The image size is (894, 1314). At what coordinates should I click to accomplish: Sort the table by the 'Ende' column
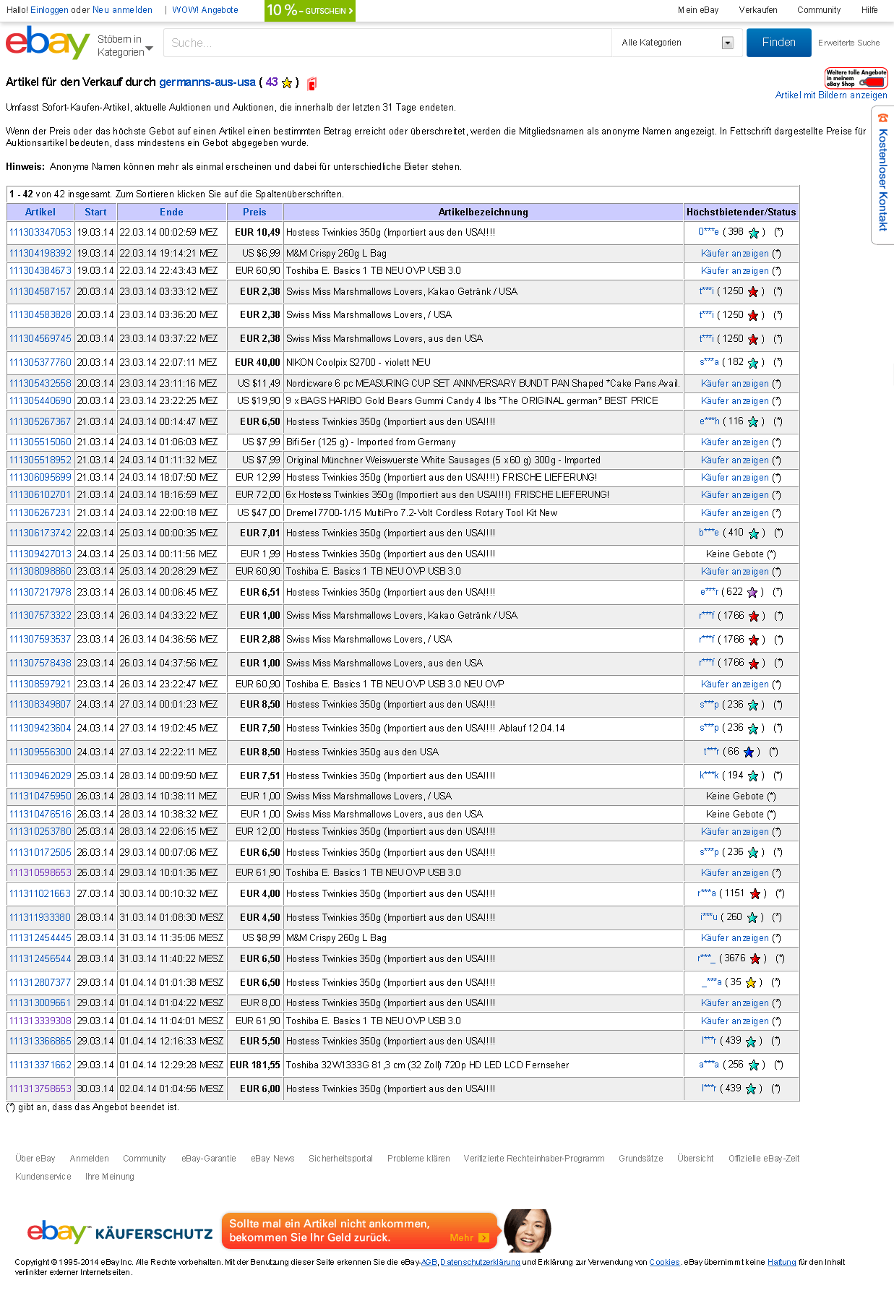pos(171,212)
